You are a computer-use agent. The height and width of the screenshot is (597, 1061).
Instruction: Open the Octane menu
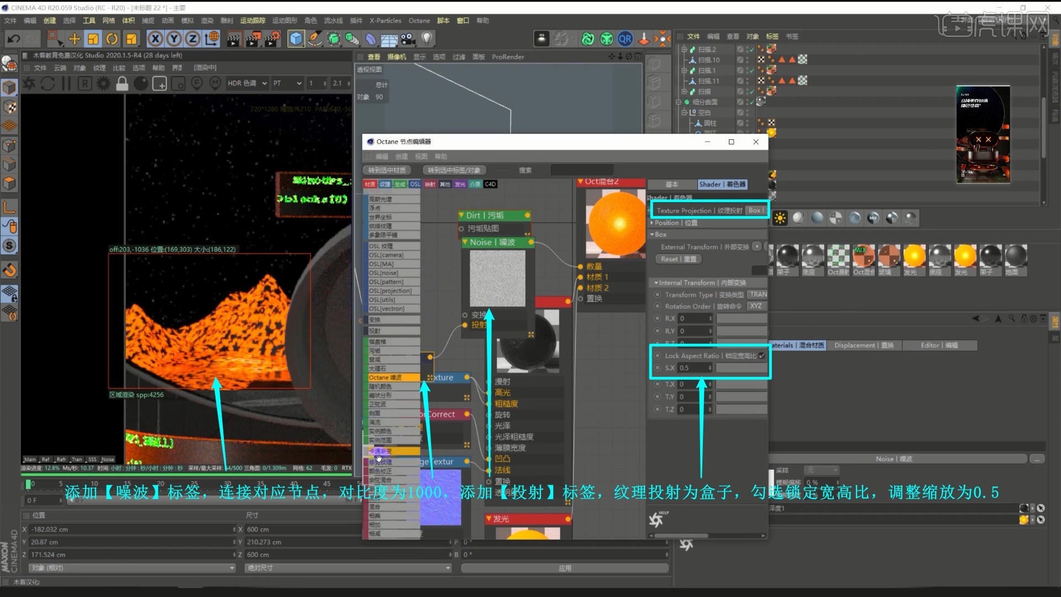tap(419, 20)
